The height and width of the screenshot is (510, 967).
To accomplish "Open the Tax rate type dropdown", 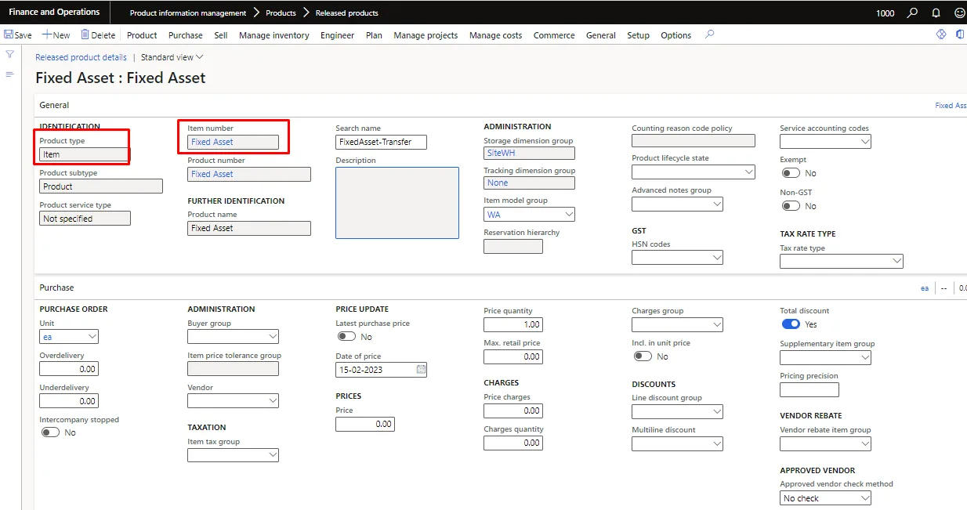I will pyautogui.click(x=897, y=261).
